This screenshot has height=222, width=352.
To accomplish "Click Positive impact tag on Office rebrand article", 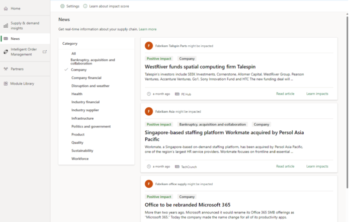I will pos(159,197).
